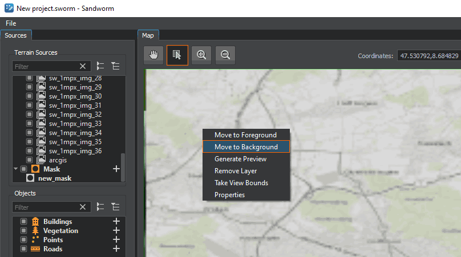Select the new_mask tree item

pyautogui.click(x=55, y=178)
